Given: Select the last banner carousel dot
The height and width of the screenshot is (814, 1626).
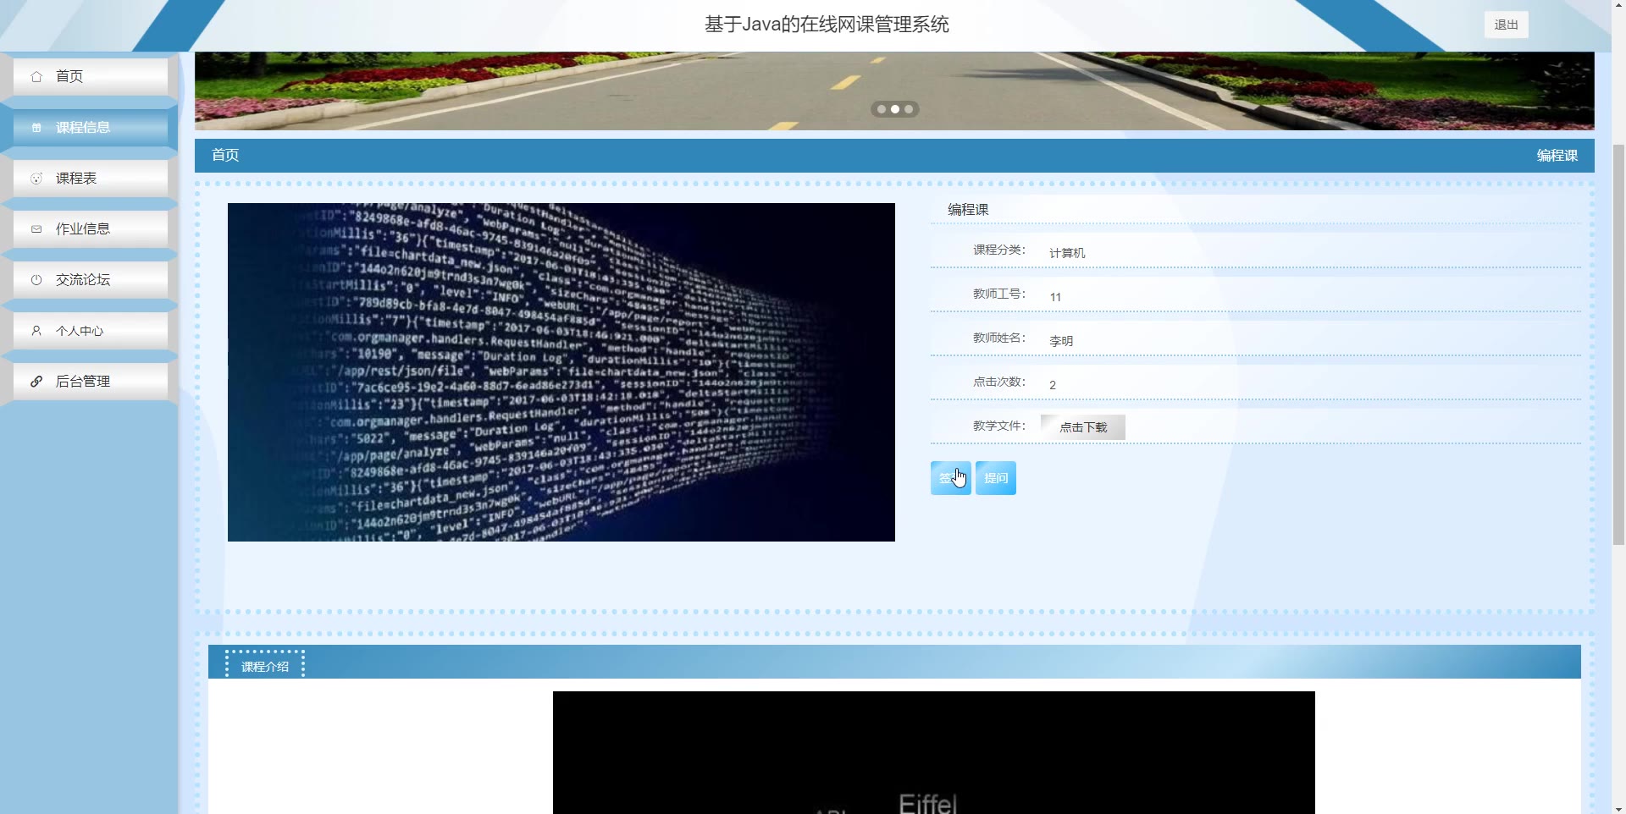Looking at the screenshot, I should point(909,109).
